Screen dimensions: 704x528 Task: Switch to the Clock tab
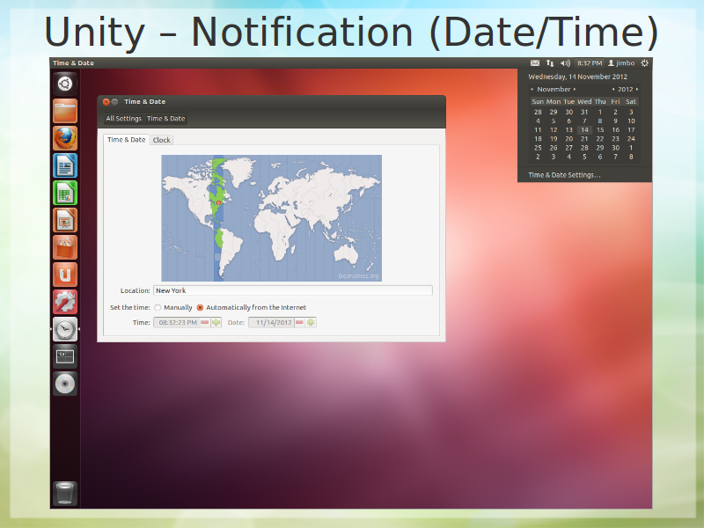[x=161, y=140]
